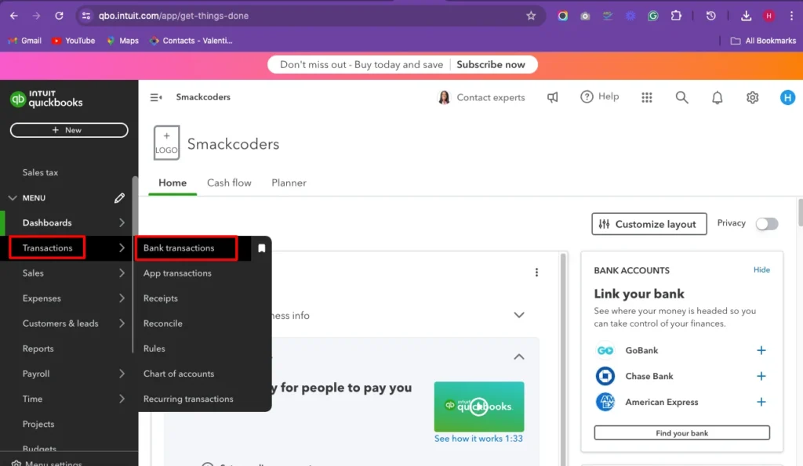Screen dimensions: 803x466
Task: Expand Customers & leads submenu arrow
Action: [x=122, y=323]
